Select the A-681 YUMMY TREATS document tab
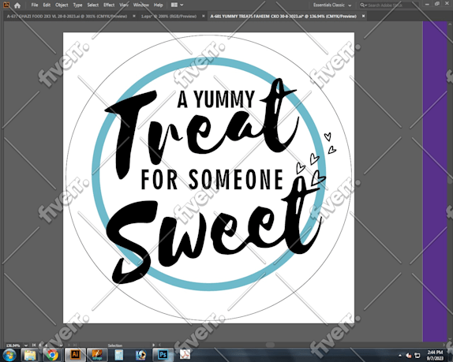Screen dimensions: 453x362 (283, 16)
